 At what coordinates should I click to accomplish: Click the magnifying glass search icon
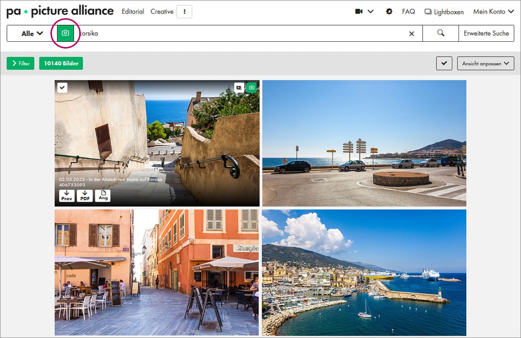point(440,33)
